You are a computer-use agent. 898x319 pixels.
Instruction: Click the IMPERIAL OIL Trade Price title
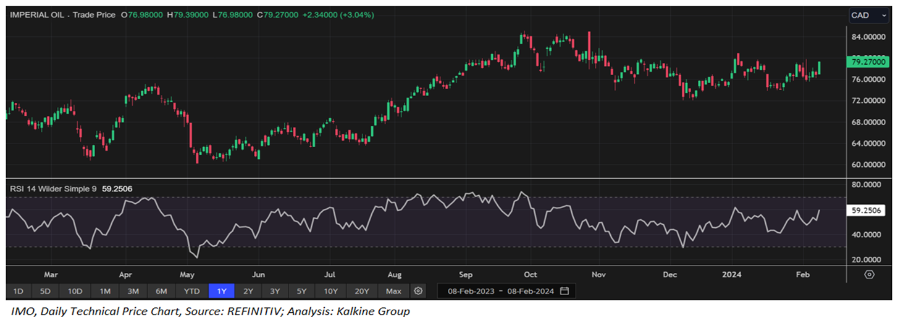62,14
